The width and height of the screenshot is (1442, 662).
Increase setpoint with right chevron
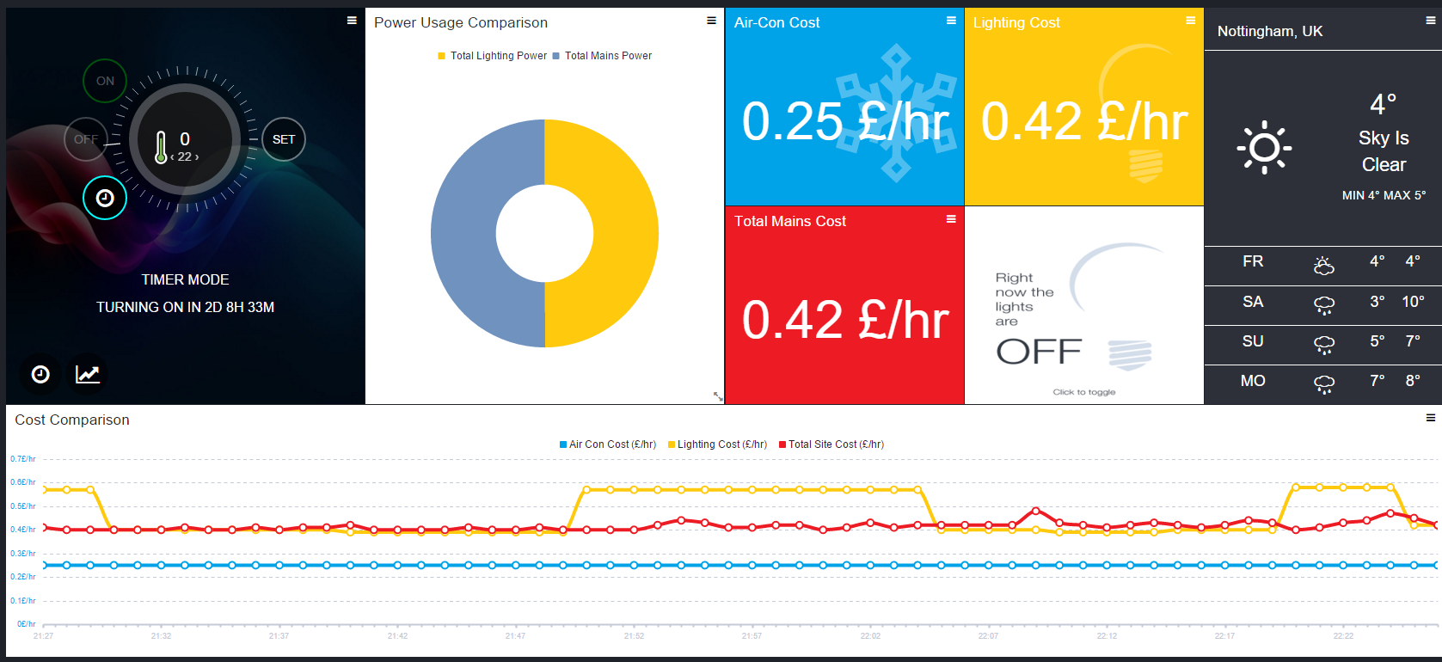(197, 157)
